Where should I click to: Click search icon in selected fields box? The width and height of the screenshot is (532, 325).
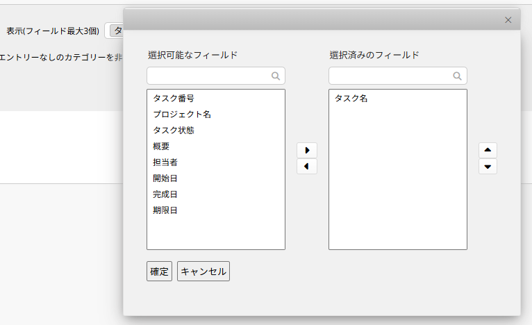pyautogui.click(x=458, y=76)
